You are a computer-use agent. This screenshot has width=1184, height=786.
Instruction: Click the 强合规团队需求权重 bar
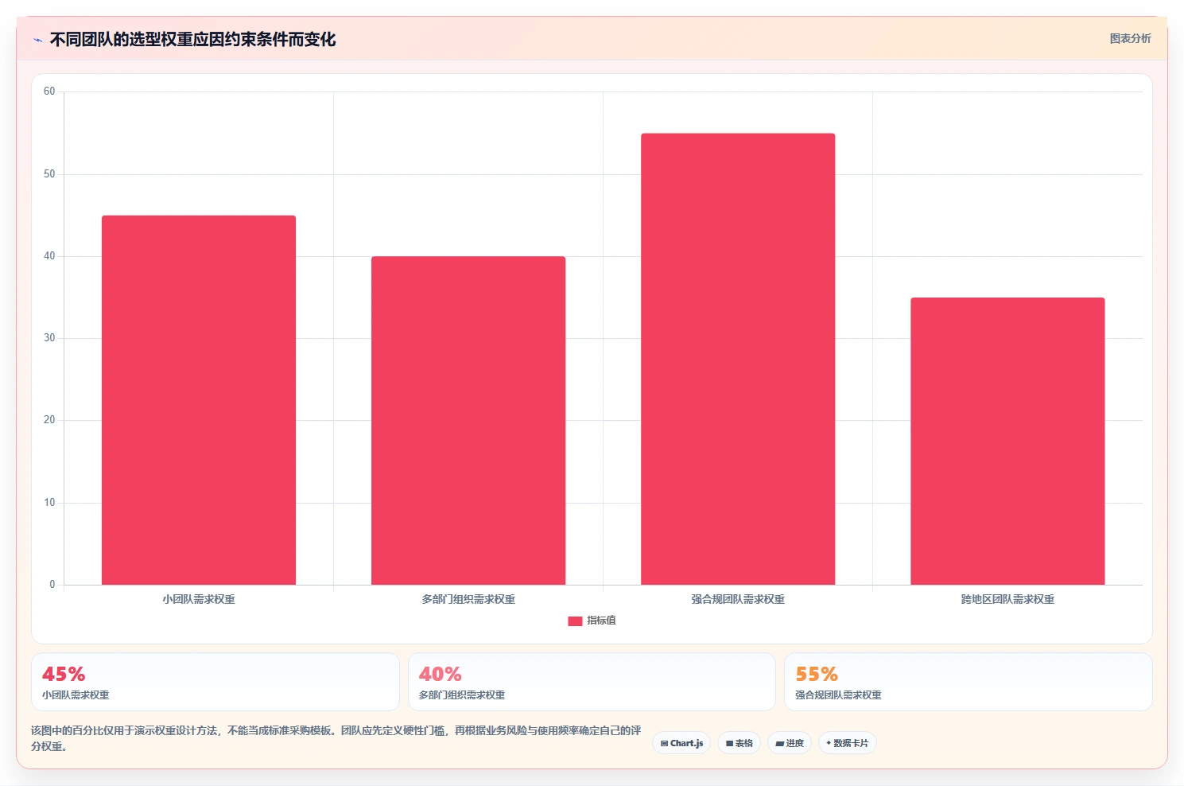738,359
